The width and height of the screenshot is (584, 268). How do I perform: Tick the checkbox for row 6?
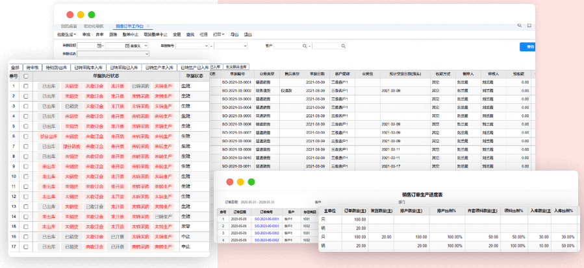(26, 136)
